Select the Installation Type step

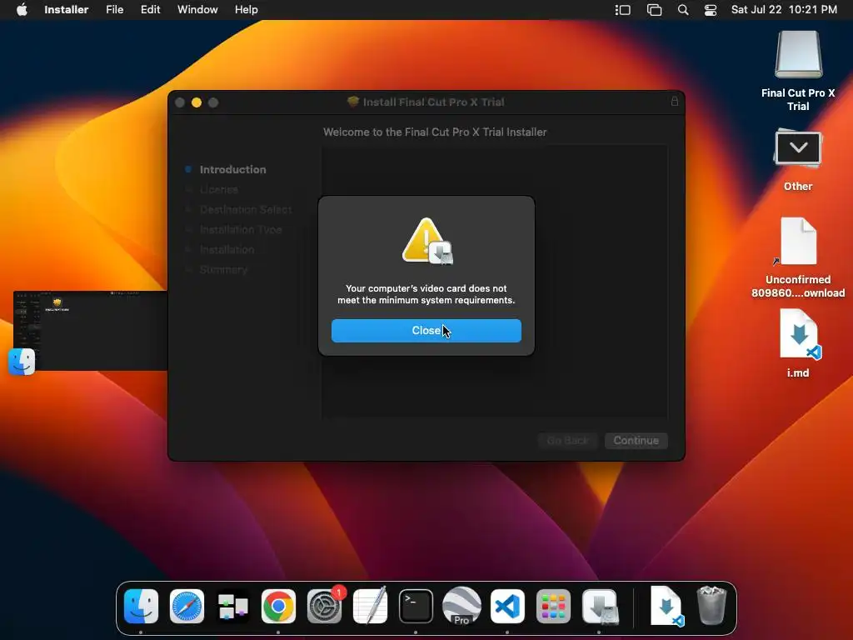[x=241, y=230]
